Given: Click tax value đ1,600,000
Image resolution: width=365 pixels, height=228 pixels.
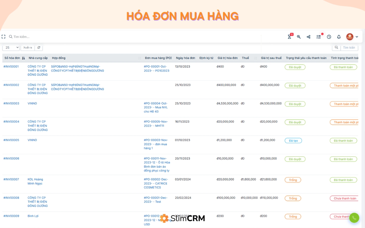Looking at the screenshot, I should 249,179.
